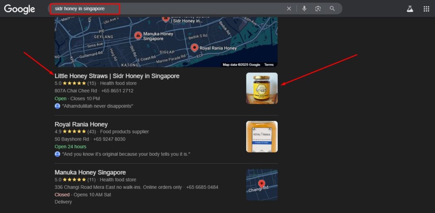
Task: Click "Closes 10 PM" hours text
Action: pos(85,99)
